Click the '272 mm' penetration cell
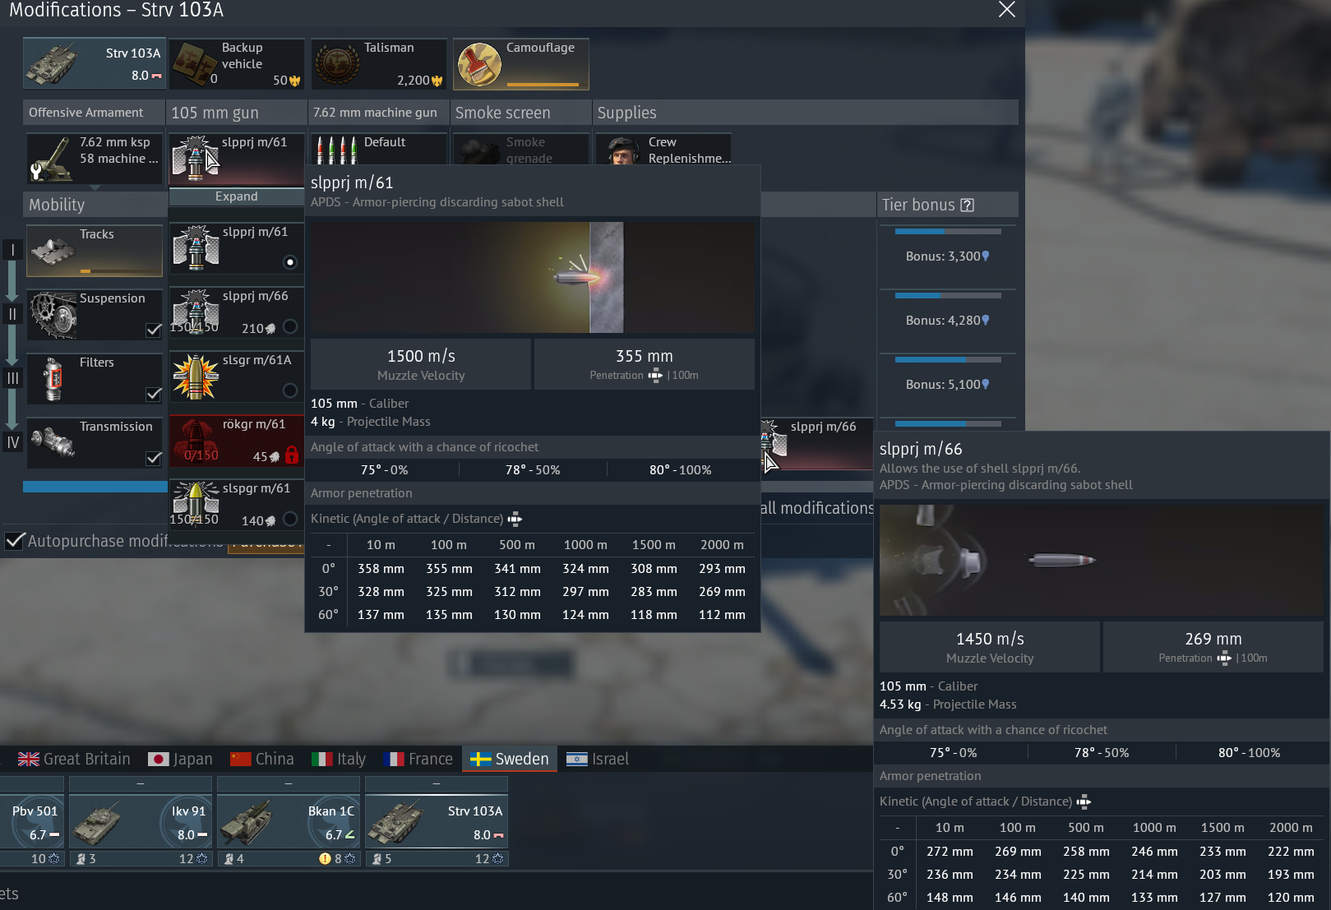The height and width of the screenshot is (910, 1331). (950, 851)
